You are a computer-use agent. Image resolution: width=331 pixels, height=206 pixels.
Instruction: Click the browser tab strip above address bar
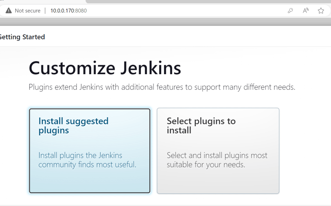point(207,2)
